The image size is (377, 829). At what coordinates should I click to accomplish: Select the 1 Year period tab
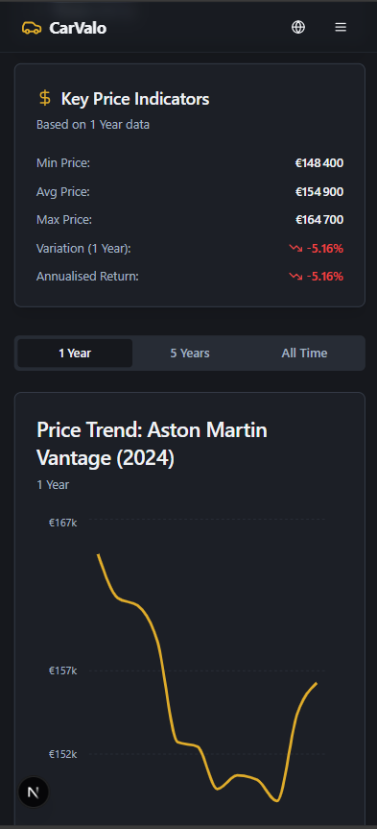pyautogui.click(x=75, y=354)
